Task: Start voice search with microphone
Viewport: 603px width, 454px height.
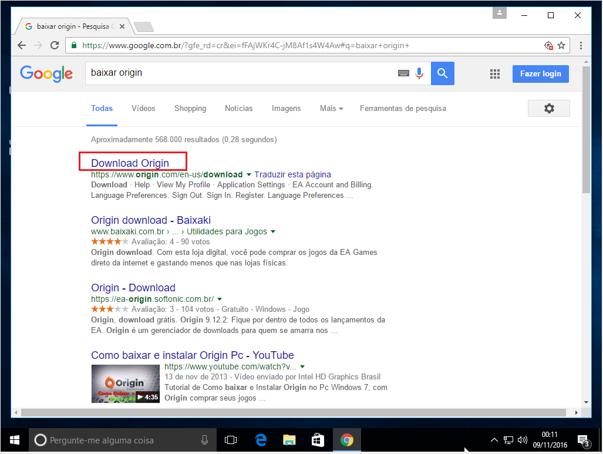Action: coord(419,73)
